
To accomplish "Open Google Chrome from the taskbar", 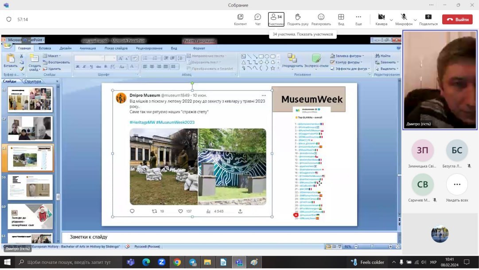I will tap(177, 262).
